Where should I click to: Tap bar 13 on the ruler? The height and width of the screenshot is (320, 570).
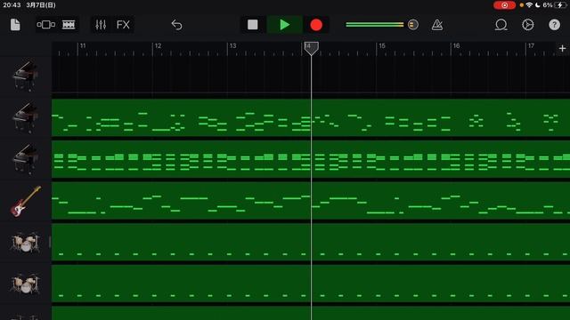point(232,45)
